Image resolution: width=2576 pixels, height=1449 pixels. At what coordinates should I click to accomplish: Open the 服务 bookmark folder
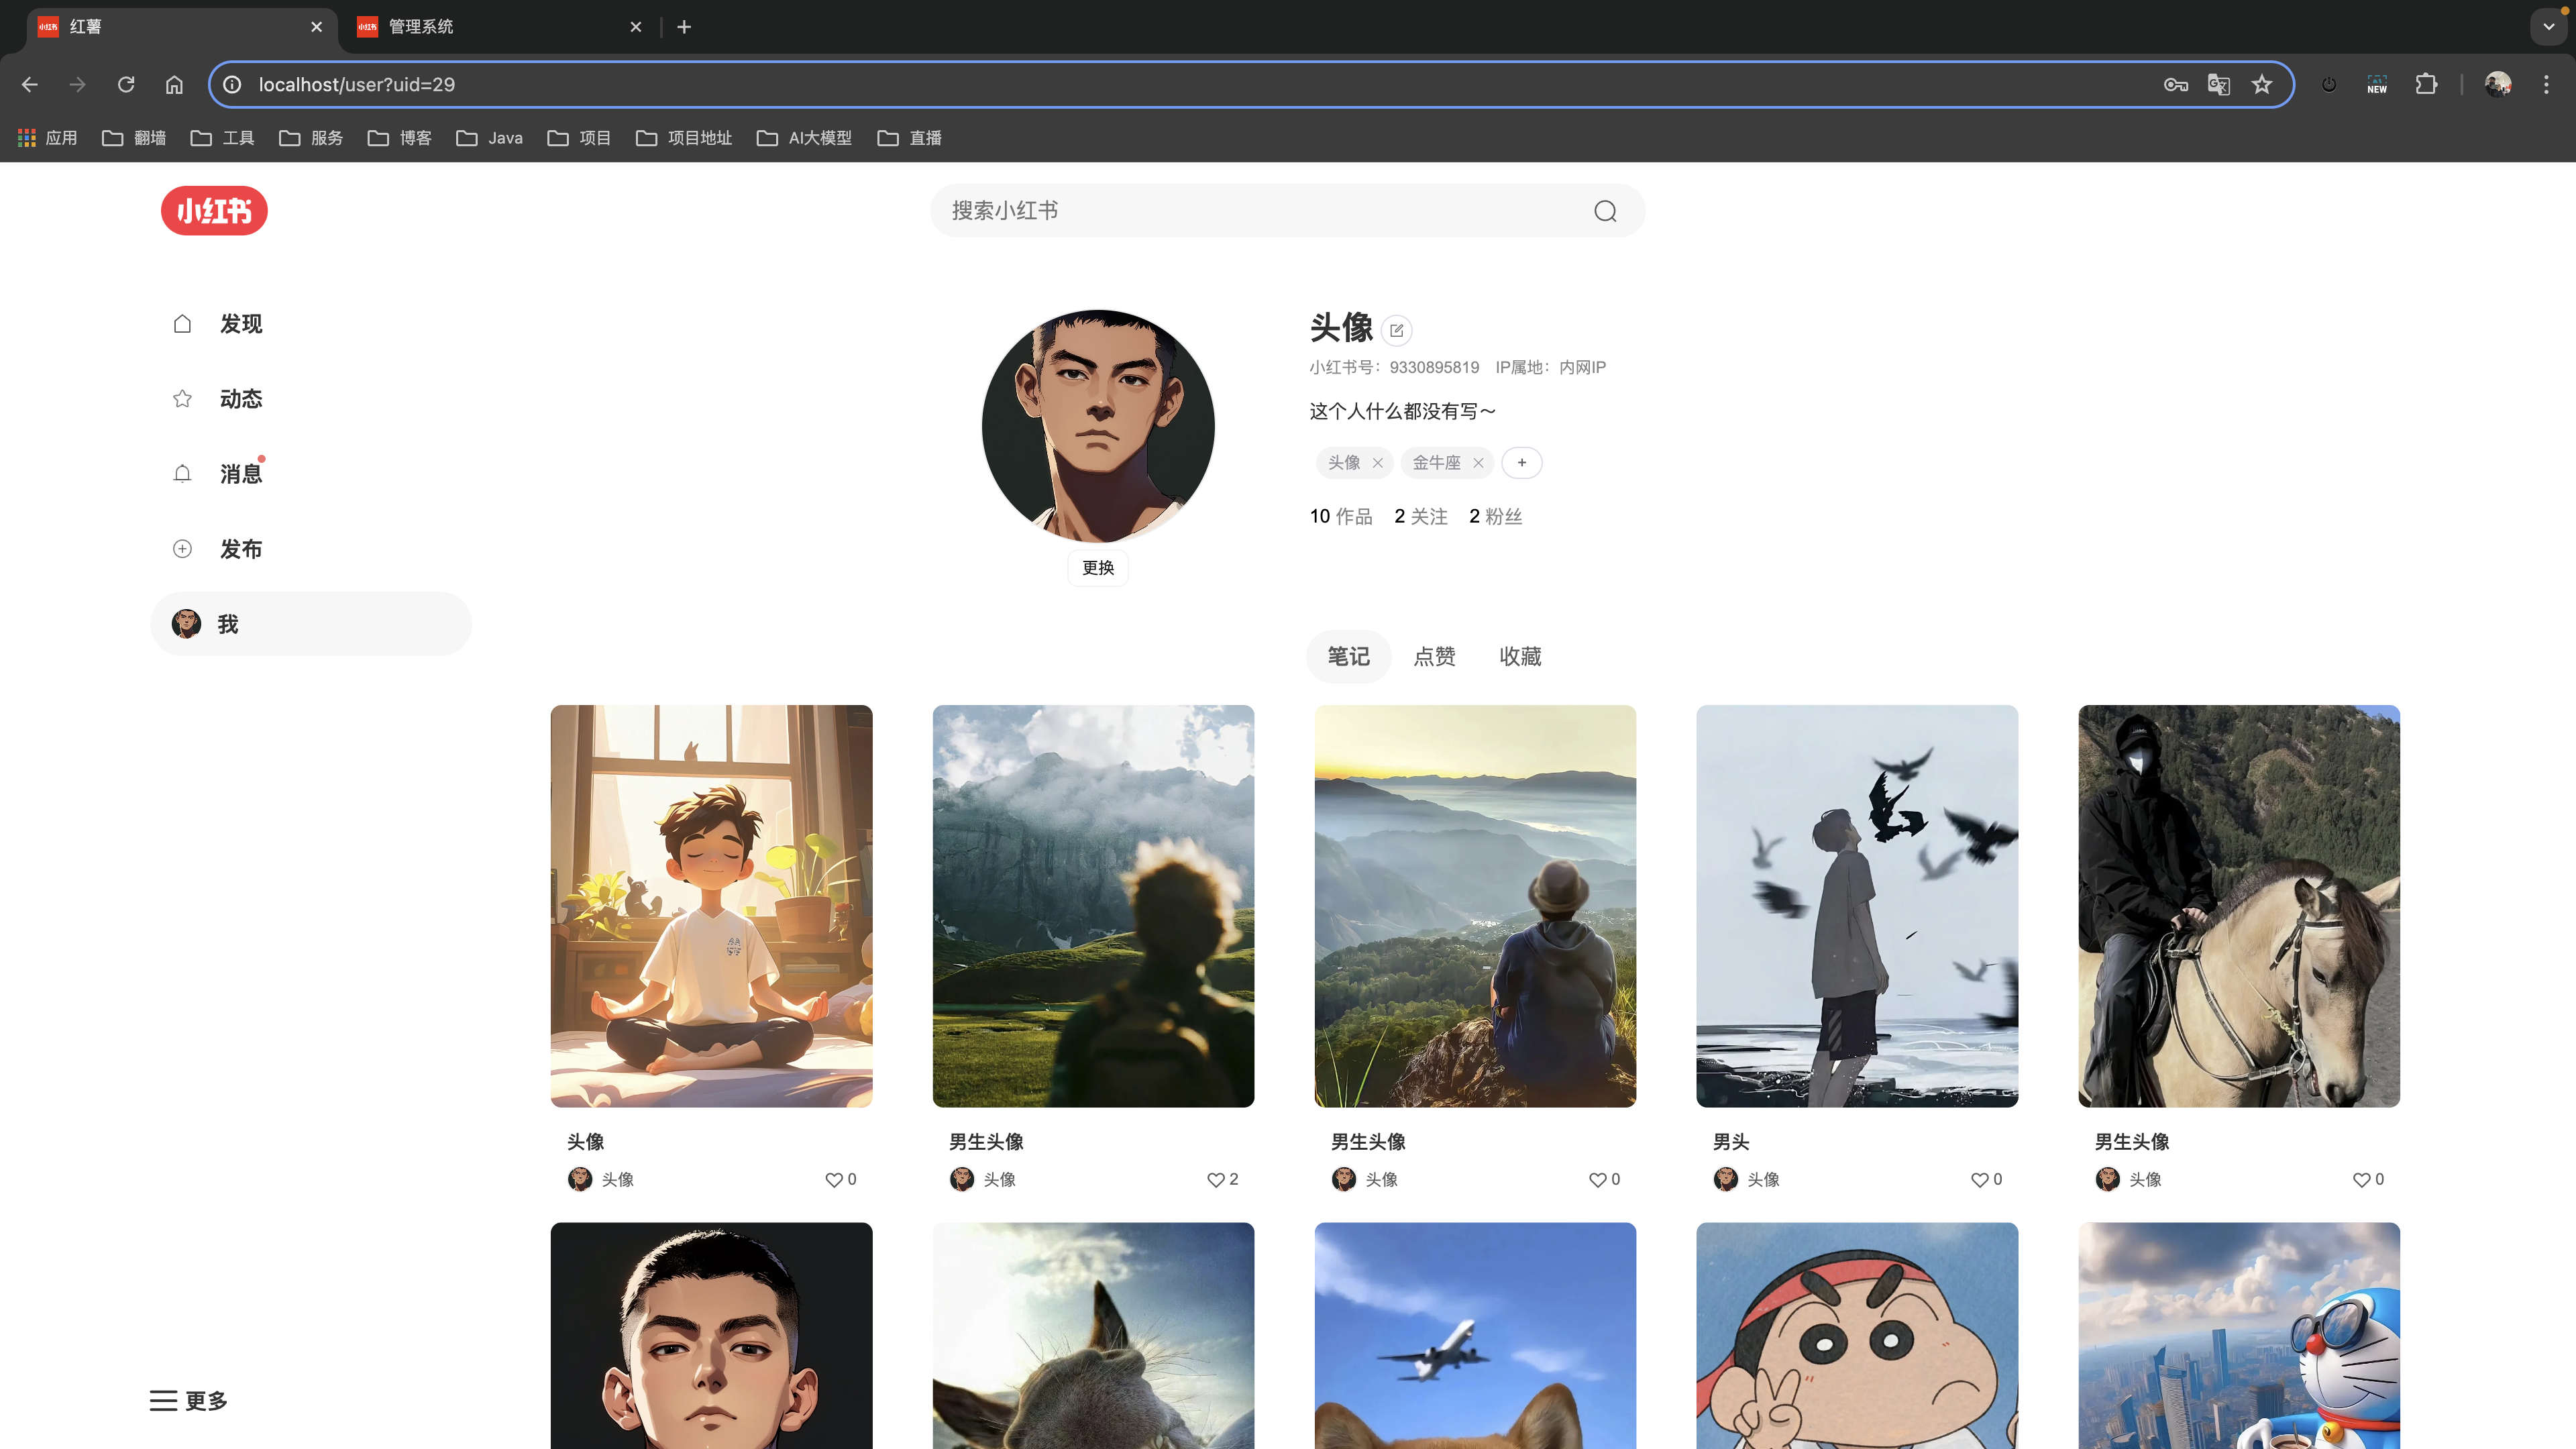pyautogui.click(x=311, y=138)
